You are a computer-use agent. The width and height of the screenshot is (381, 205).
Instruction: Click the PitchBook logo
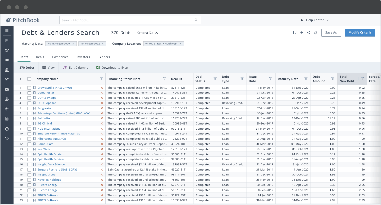pyautogui.click(x=23, y=20)
